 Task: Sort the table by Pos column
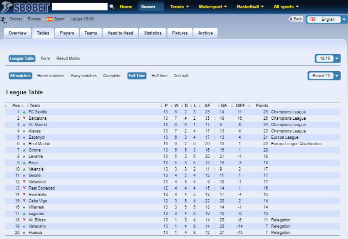16,106
